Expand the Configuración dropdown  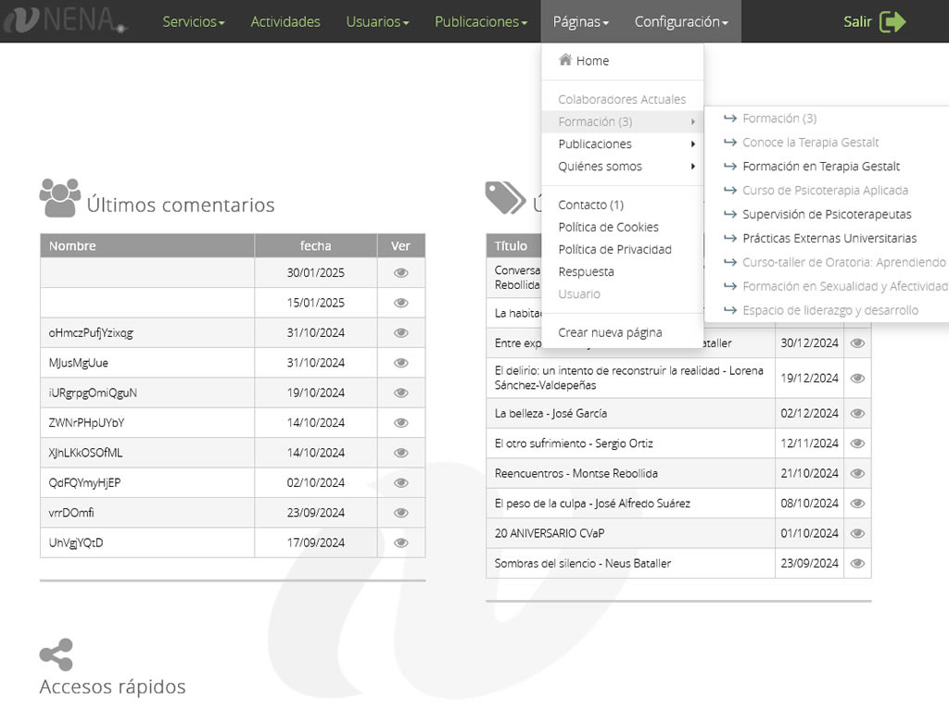[x=680, y=22]
